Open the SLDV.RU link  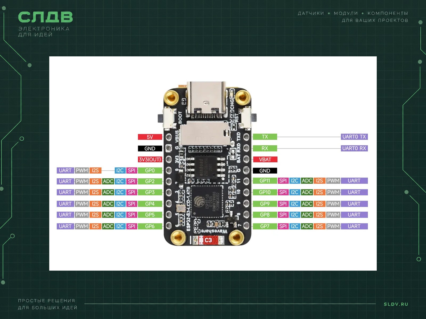point(396,304)
